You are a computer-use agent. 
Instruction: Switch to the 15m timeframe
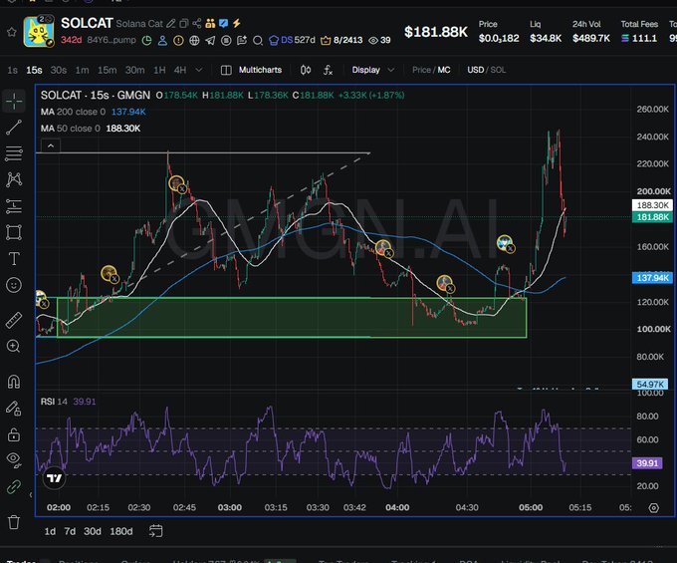[x=107, y=70]
